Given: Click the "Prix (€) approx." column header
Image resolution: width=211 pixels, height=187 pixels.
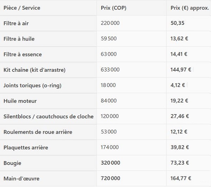Looking at the screenshot, I should pyautogui.click(x=189, y=8).
